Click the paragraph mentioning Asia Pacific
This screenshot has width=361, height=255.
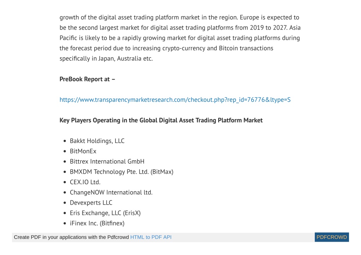(x=180, y=38)
